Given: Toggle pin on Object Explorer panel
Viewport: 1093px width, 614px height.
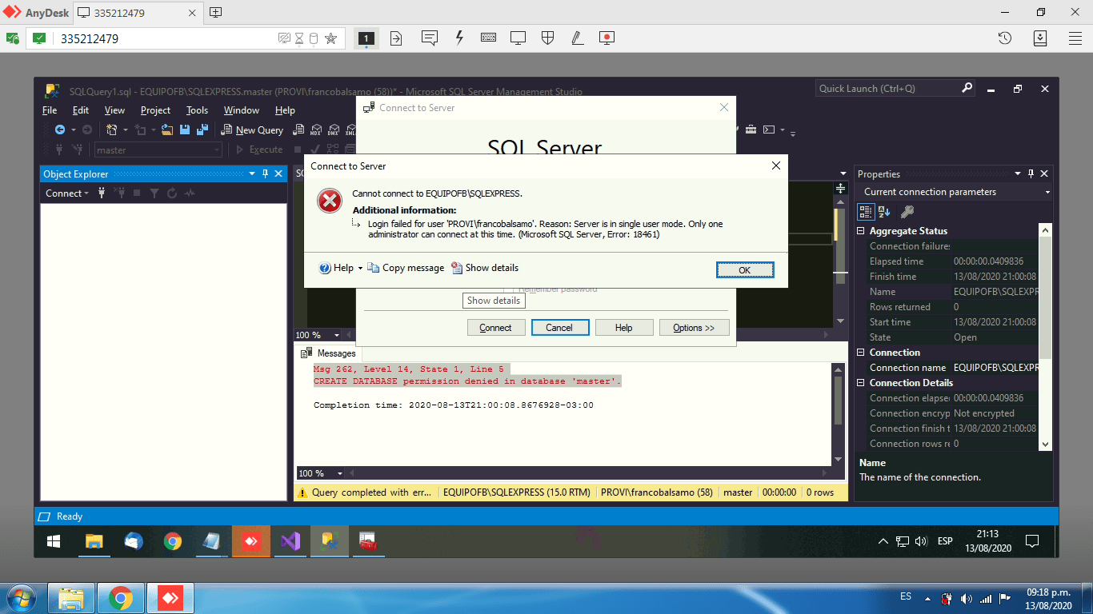Looking at the screenshot, I should (x=265, y=173).
